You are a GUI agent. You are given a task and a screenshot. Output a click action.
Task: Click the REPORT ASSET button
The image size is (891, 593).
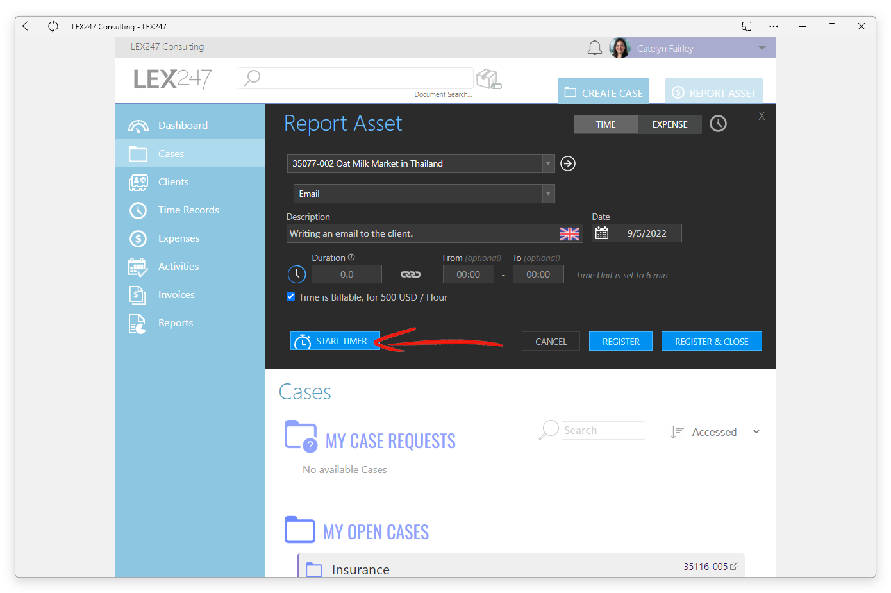point(714,92)
